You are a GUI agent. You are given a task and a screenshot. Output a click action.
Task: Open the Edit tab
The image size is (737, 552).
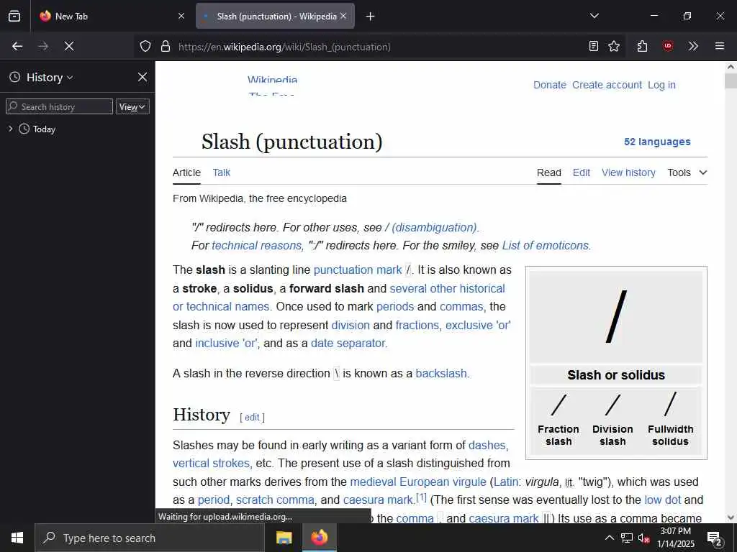coord(582,172)
